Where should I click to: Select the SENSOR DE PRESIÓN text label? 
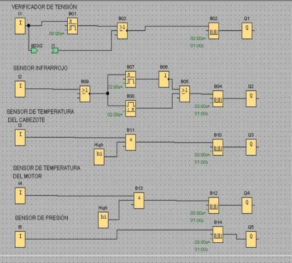click(x=41, y=218)
